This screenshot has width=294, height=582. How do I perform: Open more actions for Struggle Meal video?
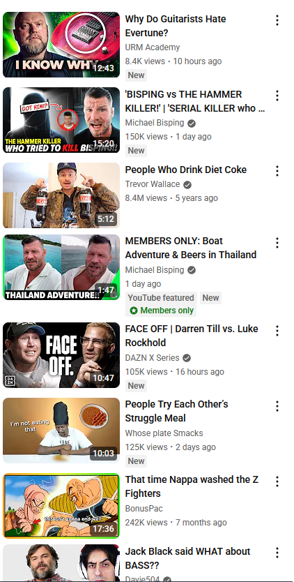[277, 406]
